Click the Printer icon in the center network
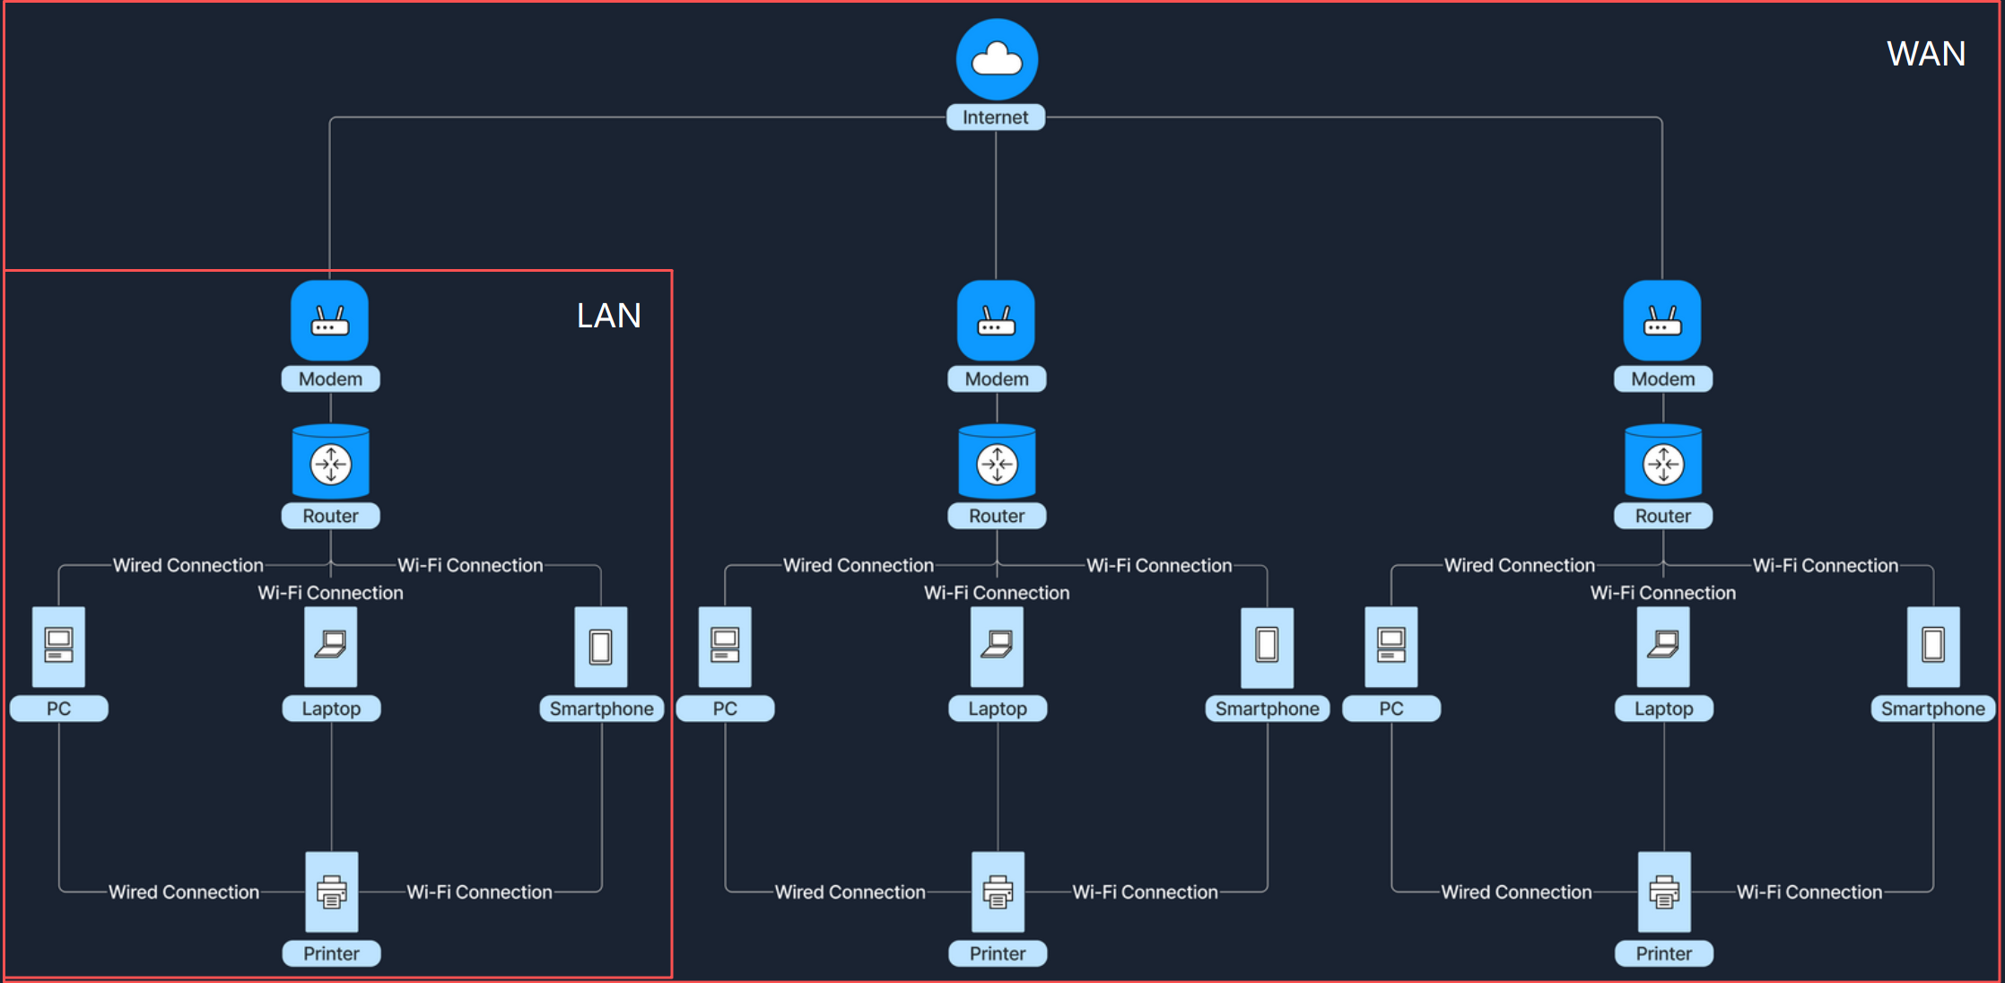Viewport: 2005px width, 983px height. (x=998, y=892)
